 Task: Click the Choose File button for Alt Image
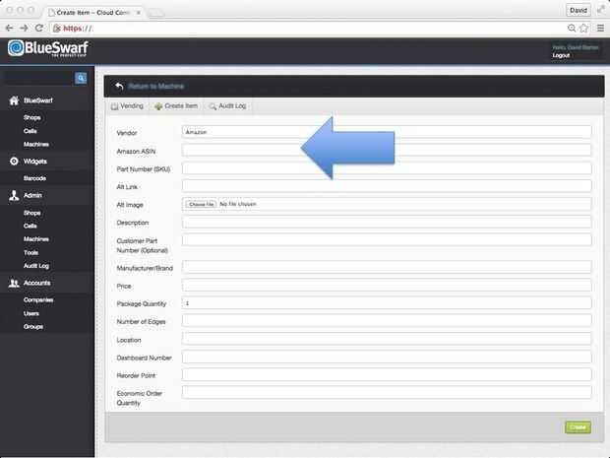coord(201,204)
